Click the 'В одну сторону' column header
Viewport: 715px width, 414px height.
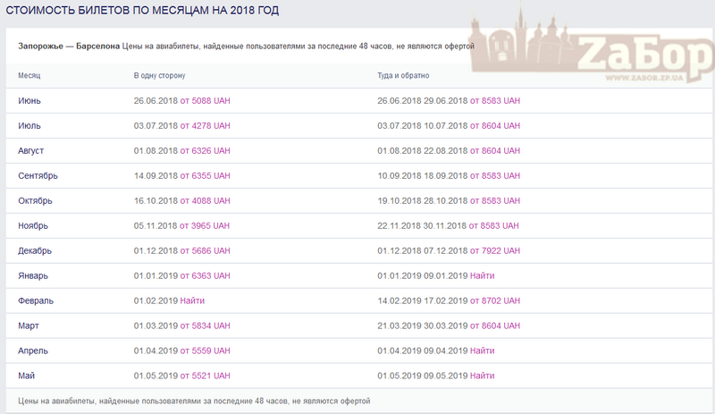pyautogui.click(x=159, y=76)
